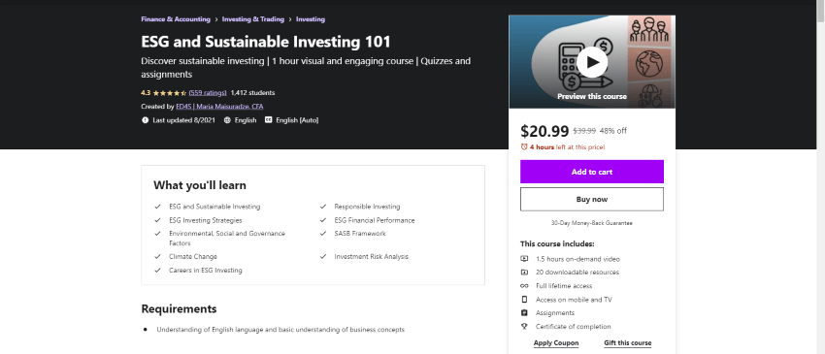Click the certificate trophy icon

524,326
